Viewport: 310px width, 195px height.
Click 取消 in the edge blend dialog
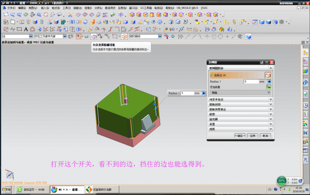pyautogui.click(x=266, y=136)
